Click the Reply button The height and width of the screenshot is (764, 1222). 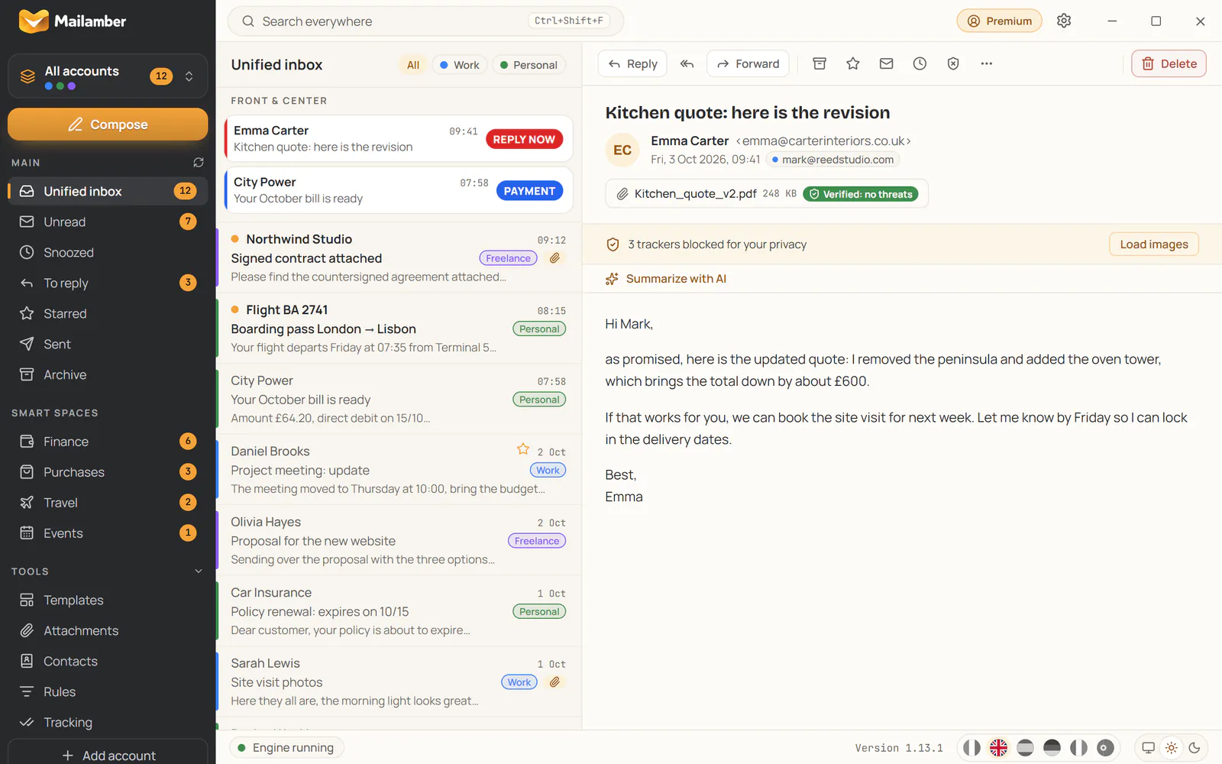632,64
